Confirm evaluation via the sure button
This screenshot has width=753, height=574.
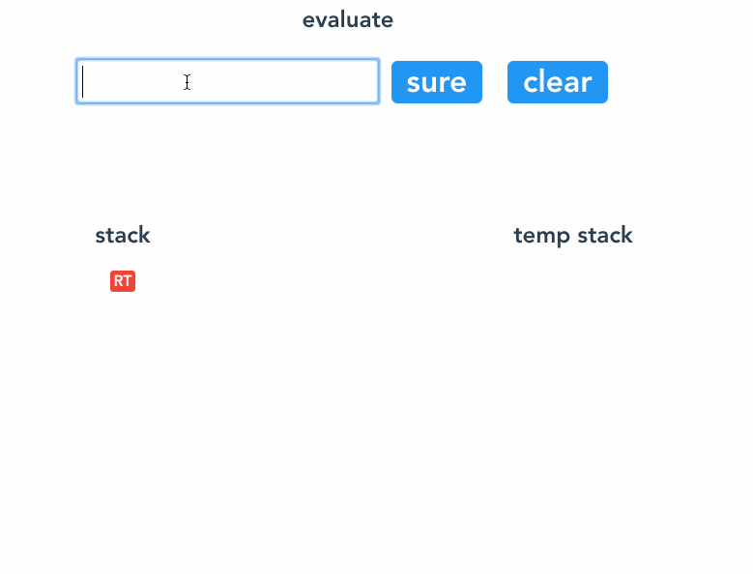[x=437, y=82]
